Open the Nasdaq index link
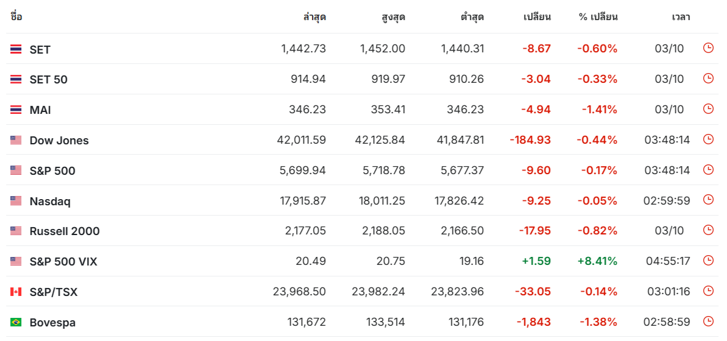The height and width of the screenshot is (341, 727). pyautogui.click(x=50, y=202)
